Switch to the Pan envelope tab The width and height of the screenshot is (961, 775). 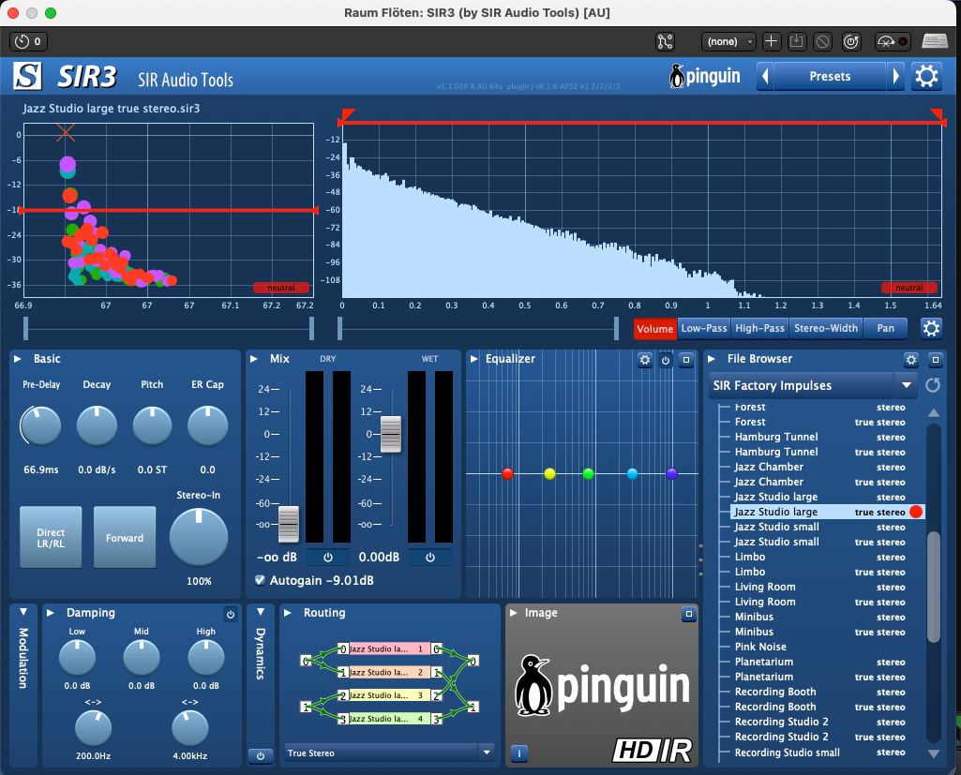886,328
